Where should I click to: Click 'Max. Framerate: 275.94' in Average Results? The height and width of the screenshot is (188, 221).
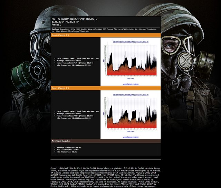click(x=68, y=150)
